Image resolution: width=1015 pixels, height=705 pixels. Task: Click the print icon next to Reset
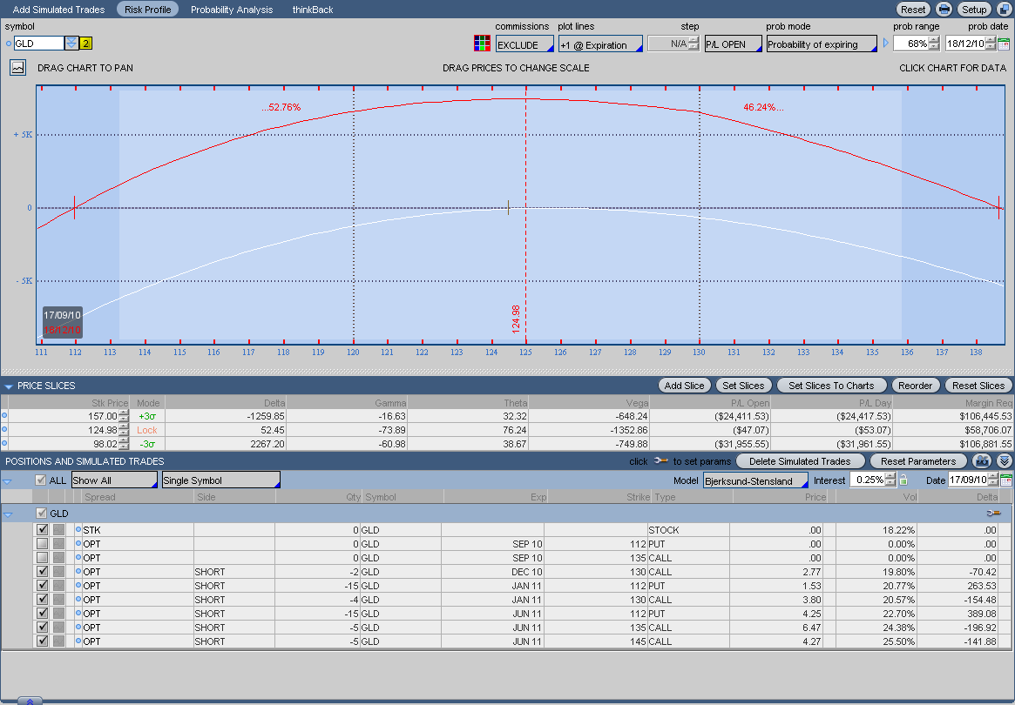tap(944, 10)
